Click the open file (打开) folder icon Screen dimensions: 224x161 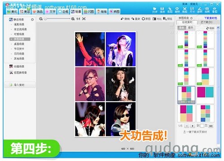pos(155,9)
